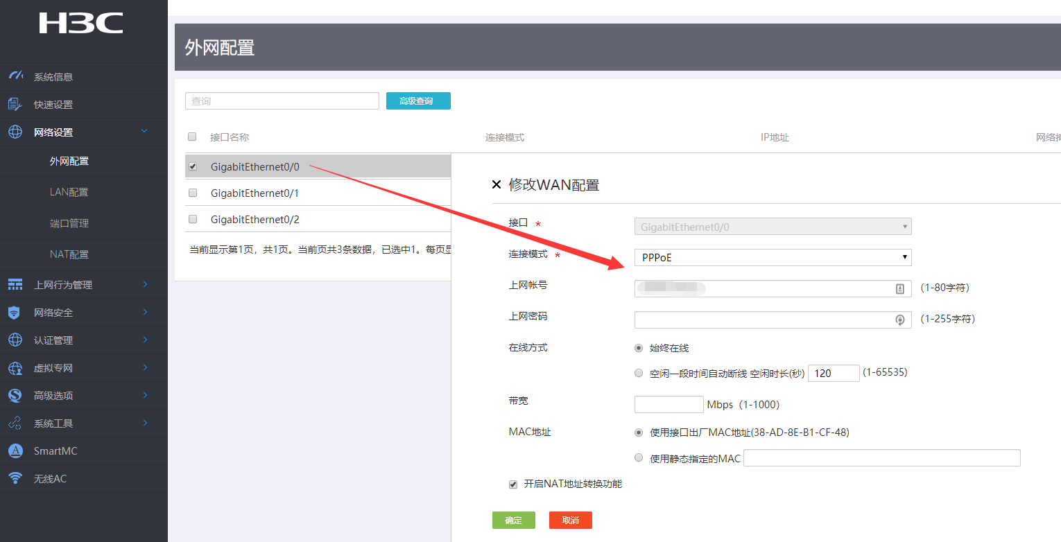Expand the 系统工具 menu chevron

tap(145, 423)
